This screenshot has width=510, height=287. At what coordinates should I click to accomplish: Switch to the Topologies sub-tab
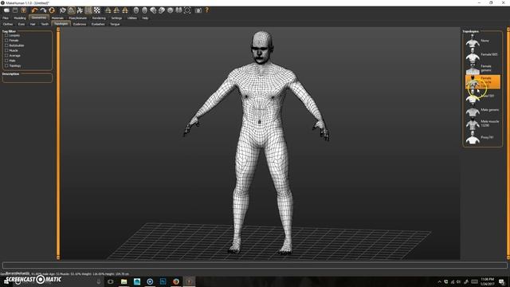[x=61, y=24]
